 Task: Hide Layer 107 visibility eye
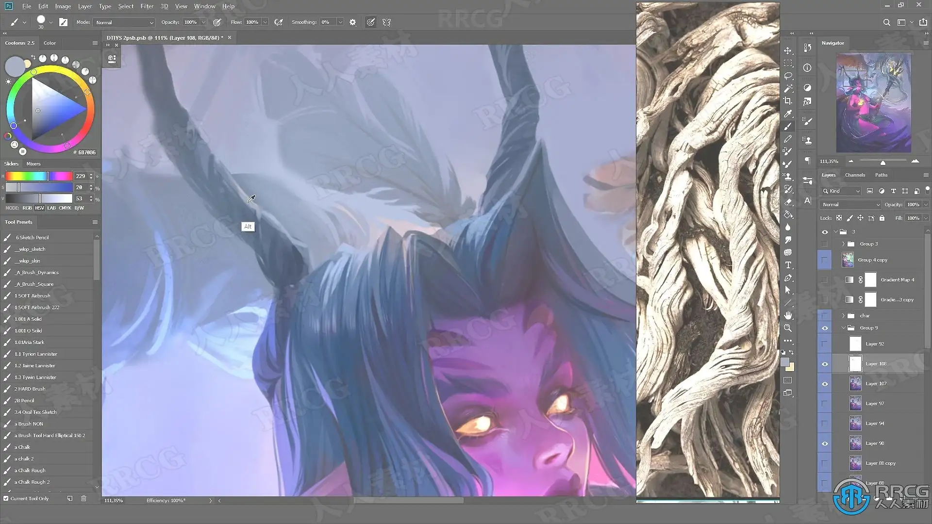point(825,384)
